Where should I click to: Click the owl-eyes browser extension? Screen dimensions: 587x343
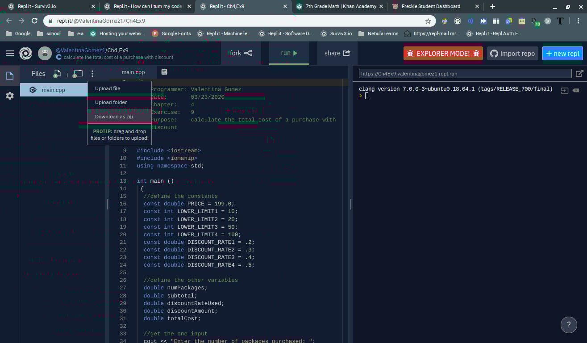(445, 21)
